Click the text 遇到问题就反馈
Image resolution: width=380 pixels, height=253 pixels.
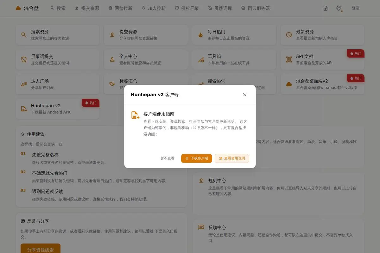[x=47, y=191]
